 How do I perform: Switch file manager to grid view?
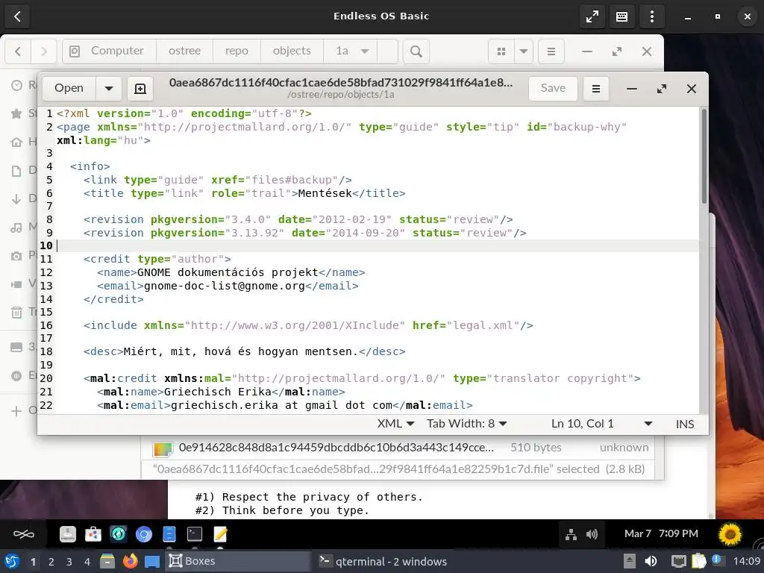(x=501, y=51)
